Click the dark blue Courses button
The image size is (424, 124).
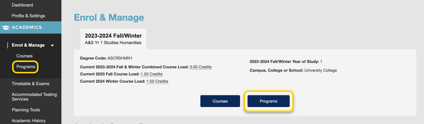(220, 101)
